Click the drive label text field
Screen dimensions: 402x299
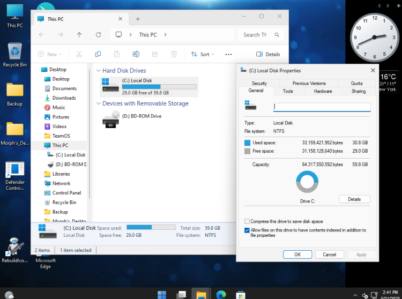[x=322, y=107]
